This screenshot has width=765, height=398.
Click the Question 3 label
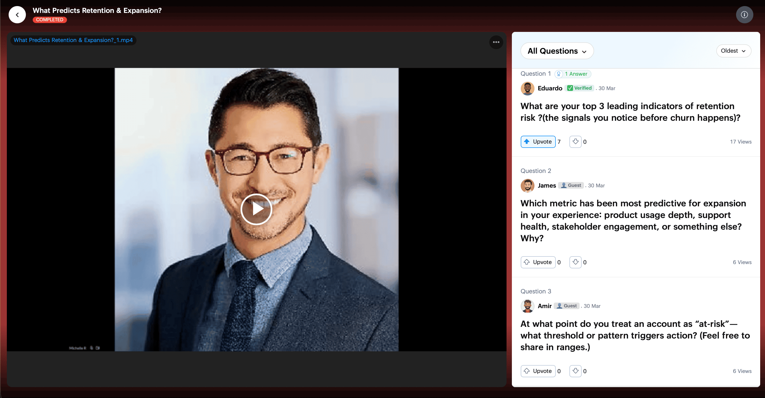(536, 291)
